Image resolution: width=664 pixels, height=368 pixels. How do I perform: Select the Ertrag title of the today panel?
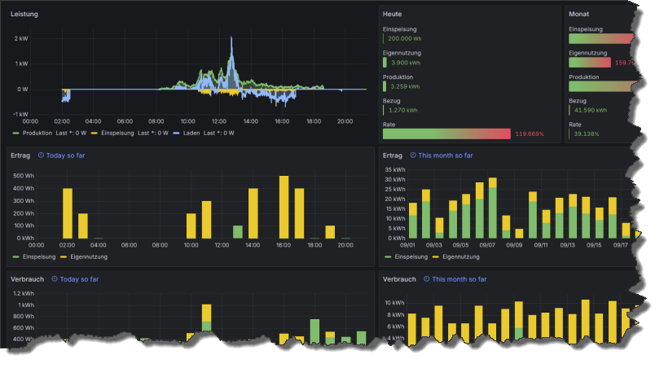pos(21,155)
